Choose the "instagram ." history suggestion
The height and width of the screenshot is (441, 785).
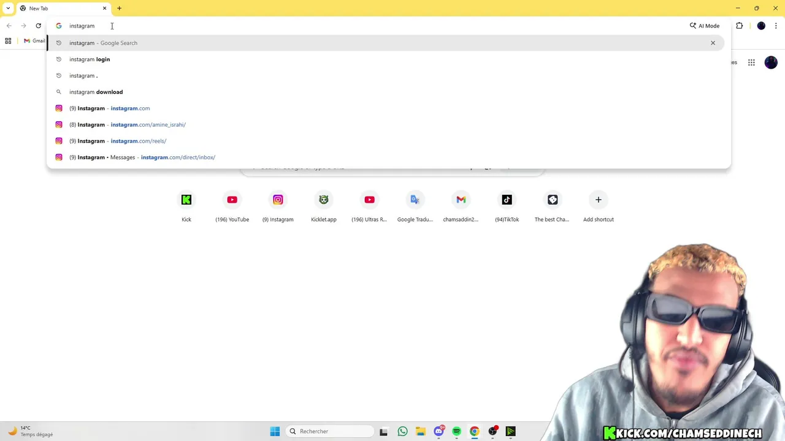click(385, 75)
